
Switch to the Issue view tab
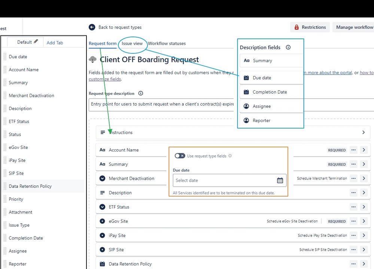[132, 44]
